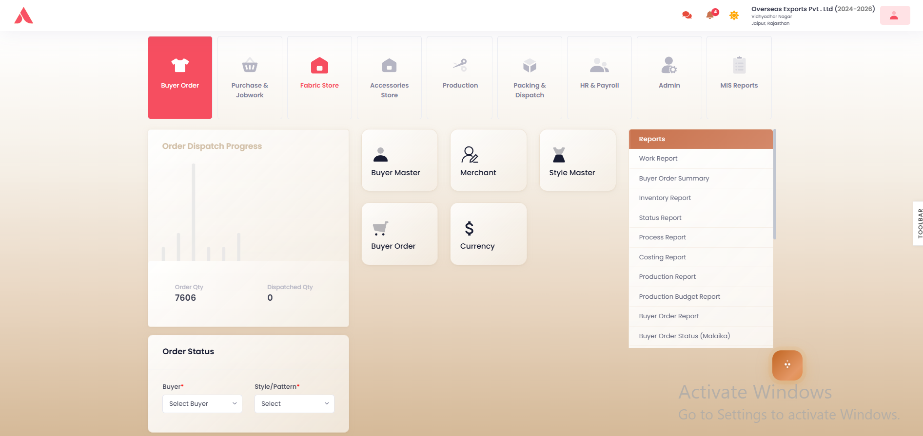Viewport: 923px width, 436px height.
Task: Click the Dispatched Qty value 0
Action: pyautogui.click(x=270, y=298)
